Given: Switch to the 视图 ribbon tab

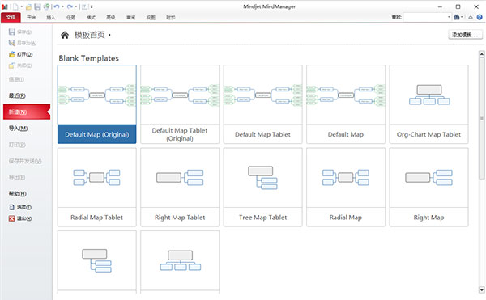Looking at the screenshot, I should (151, 17).
